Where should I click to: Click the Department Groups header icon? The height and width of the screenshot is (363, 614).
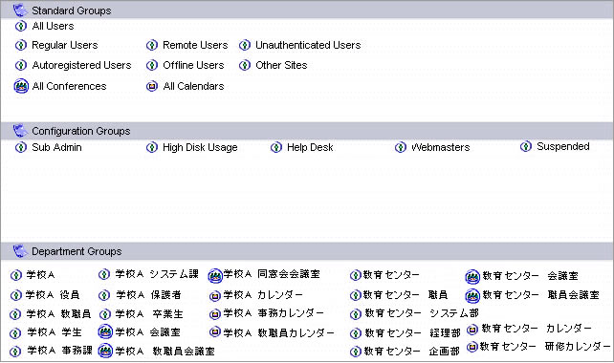click(x=20, y=251)
